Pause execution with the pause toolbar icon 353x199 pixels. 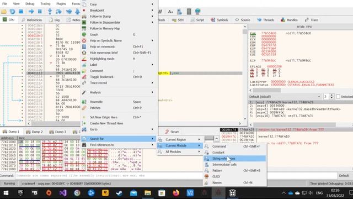coord(40,11)
